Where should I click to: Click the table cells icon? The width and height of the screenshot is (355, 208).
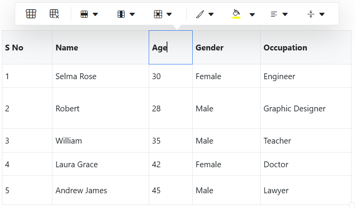click(x=158, y=14)
